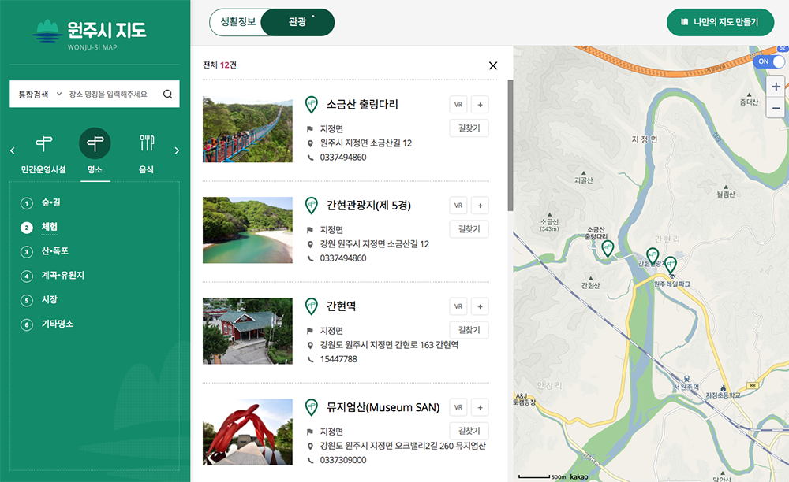Open VR view for 소금산 출렁다리
789x482 pixels.
(x=458, y=105)
